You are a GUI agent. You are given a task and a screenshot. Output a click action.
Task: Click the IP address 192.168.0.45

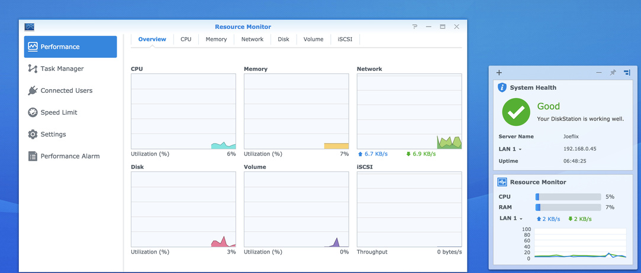click(579, 149)
